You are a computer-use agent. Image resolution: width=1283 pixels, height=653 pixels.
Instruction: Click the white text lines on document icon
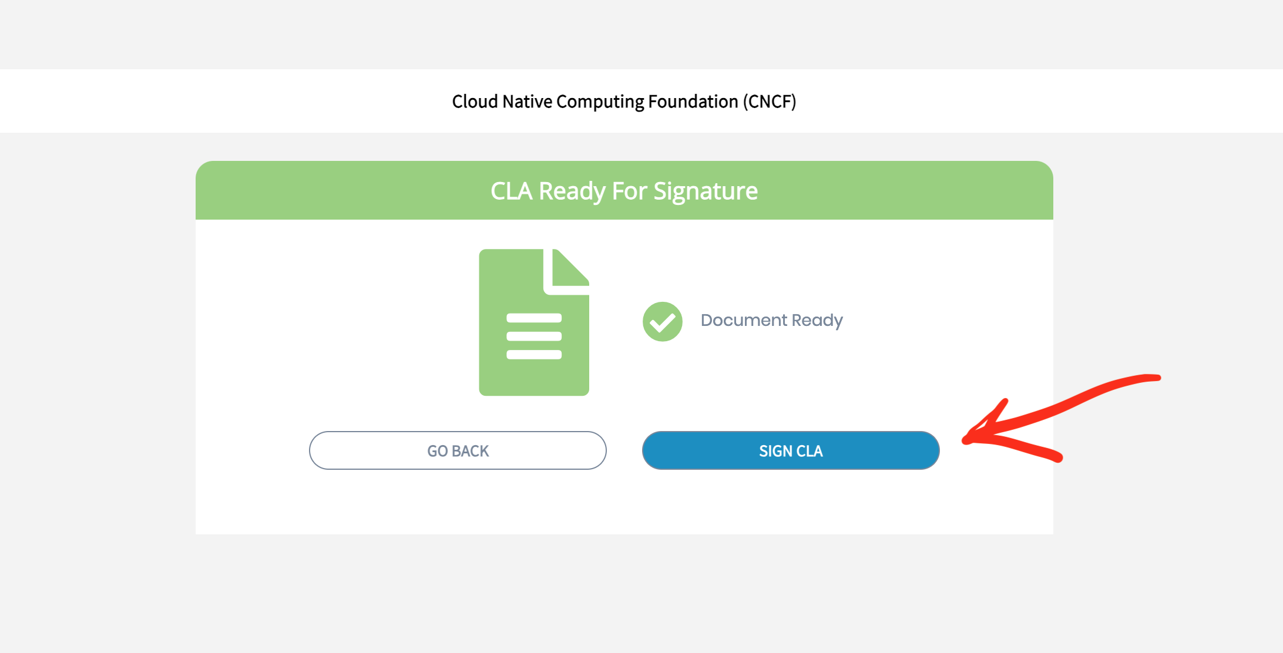click(533, 336)
